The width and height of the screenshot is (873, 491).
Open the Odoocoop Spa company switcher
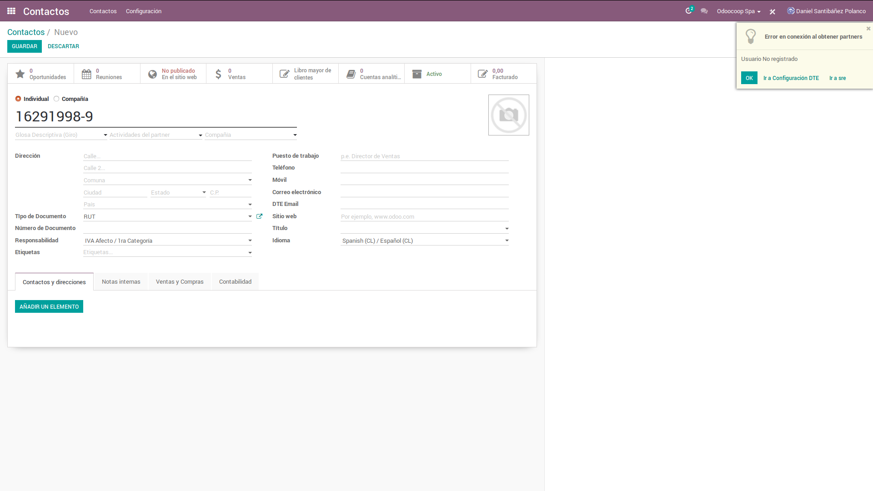738,11
